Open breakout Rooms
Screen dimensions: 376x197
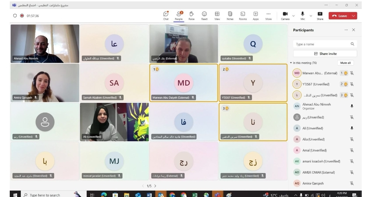(x=243, y=16)
